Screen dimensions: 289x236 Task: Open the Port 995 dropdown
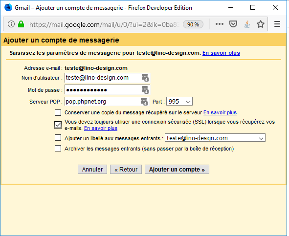click(x=179, y=101)
